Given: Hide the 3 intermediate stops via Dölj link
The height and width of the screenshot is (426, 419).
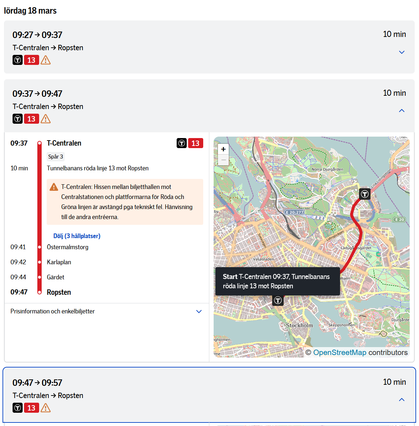Looking at the screenshot, I should pyautogui.click(x=77, y=236).
